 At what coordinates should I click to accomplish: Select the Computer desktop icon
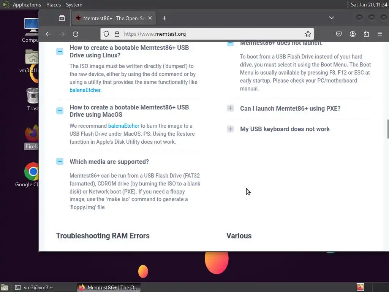[x=31, y=30]
